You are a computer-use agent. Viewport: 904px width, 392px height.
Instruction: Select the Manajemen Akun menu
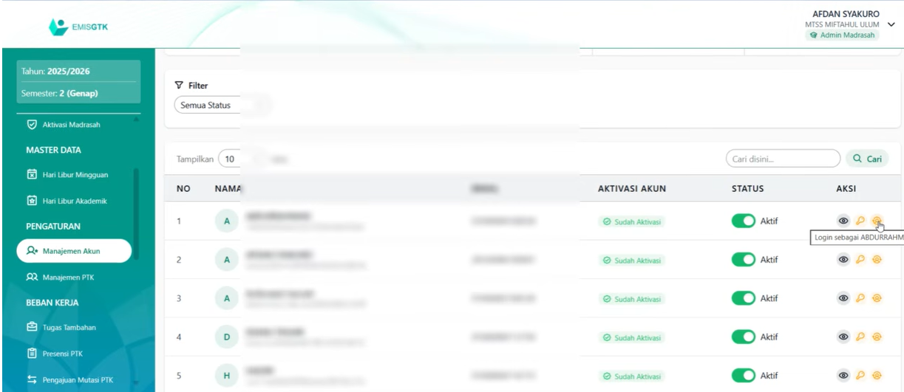pyautogui.click(x=73, y=251)
